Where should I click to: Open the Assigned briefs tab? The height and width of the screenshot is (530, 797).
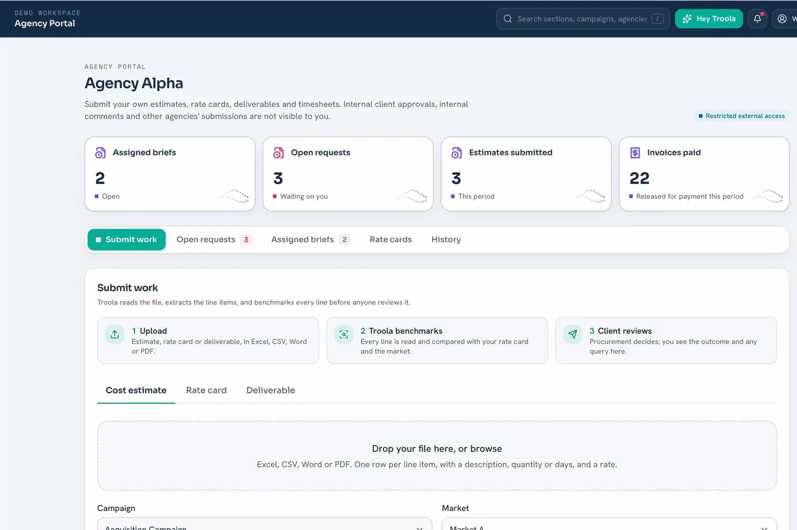pos(311,240)
